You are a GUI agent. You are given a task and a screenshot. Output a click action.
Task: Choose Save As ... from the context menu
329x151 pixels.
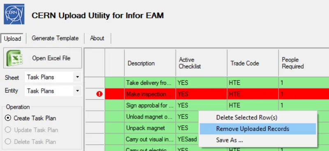(x=258, y=140)
